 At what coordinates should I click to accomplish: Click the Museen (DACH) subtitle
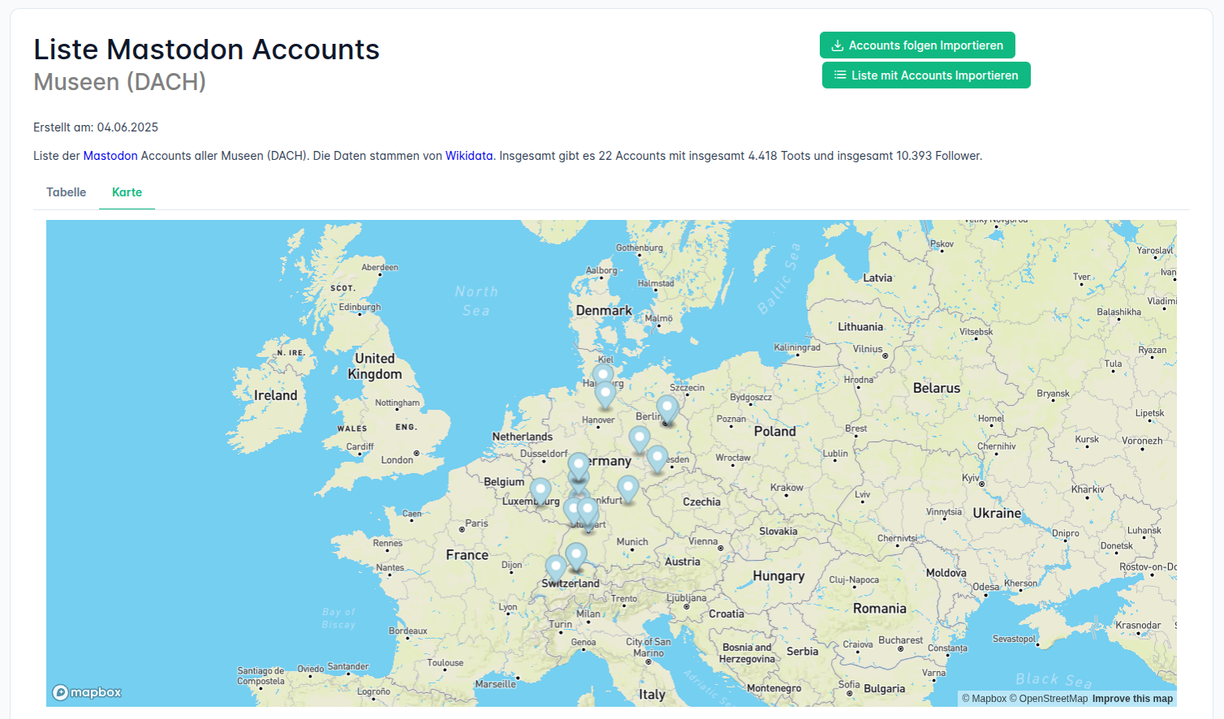coord(119,82)
